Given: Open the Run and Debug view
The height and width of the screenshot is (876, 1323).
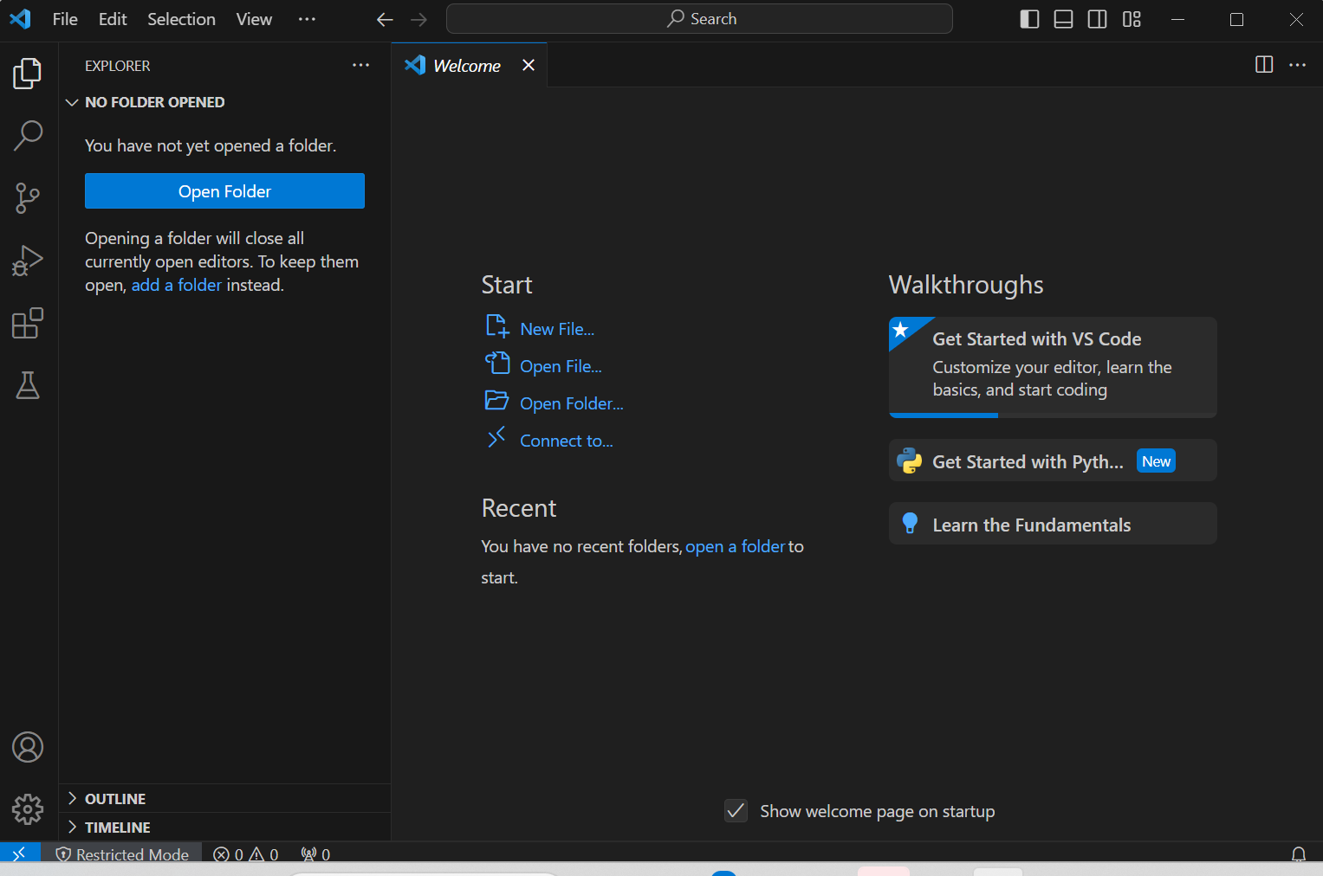Looking at the screenshot, I should click(28, 261).
